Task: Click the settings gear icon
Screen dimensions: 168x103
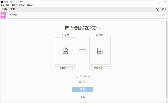Action: 80,82
